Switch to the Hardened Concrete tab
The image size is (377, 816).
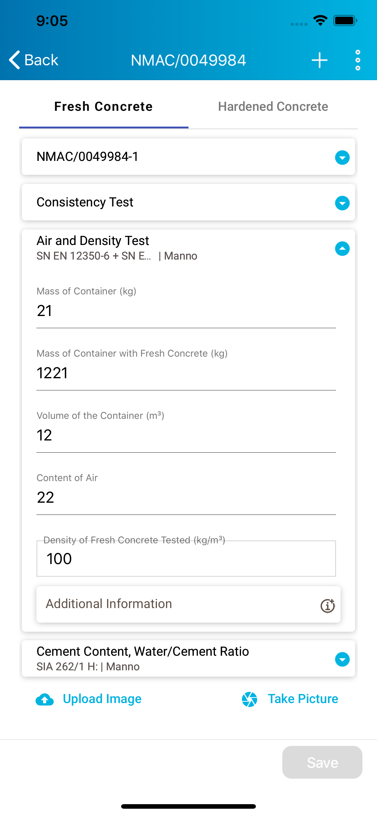(x=273, y=107)
